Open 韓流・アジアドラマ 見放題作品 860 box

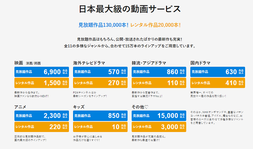click(x=159, y=72)
